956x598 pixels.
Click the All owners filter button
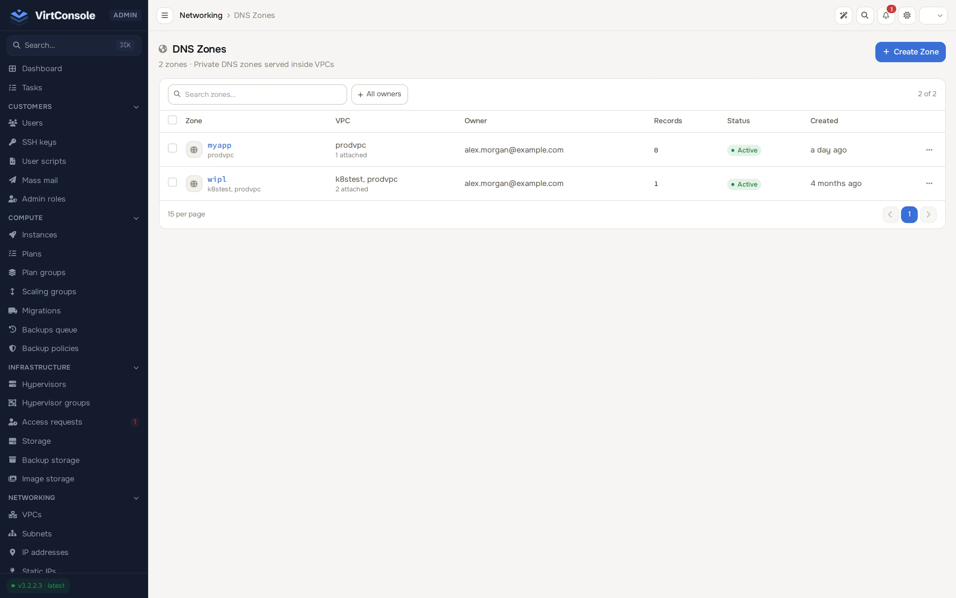pos(379,94)
